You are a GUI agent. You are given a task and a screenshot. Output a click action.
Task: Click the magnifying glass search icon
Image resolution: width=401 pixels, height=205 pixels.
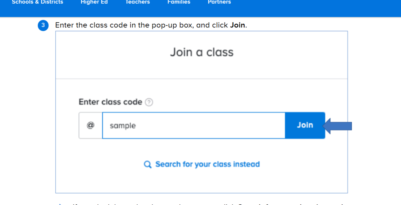coord(148,164)
